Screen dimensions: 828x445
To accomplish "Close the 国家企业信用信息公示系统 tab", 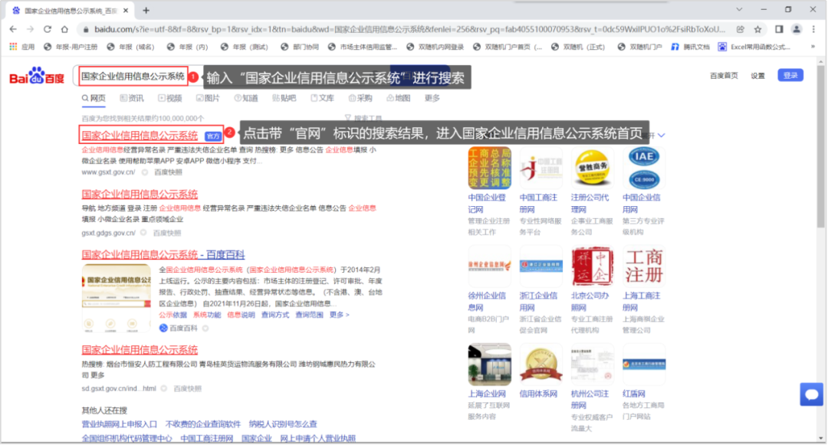I will click(126, 10).
